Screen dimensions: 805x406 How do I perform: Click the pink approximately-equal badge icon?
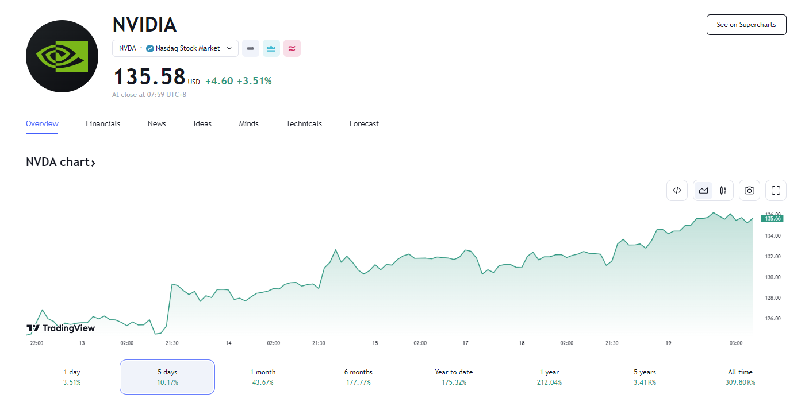pyautogui.click(x=292, y=48)
